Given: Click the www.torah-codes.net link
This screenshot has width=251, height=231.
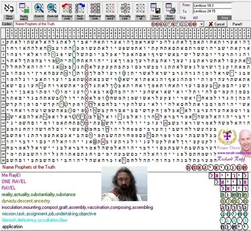Looking at the screenshot, I should [234, 153].
